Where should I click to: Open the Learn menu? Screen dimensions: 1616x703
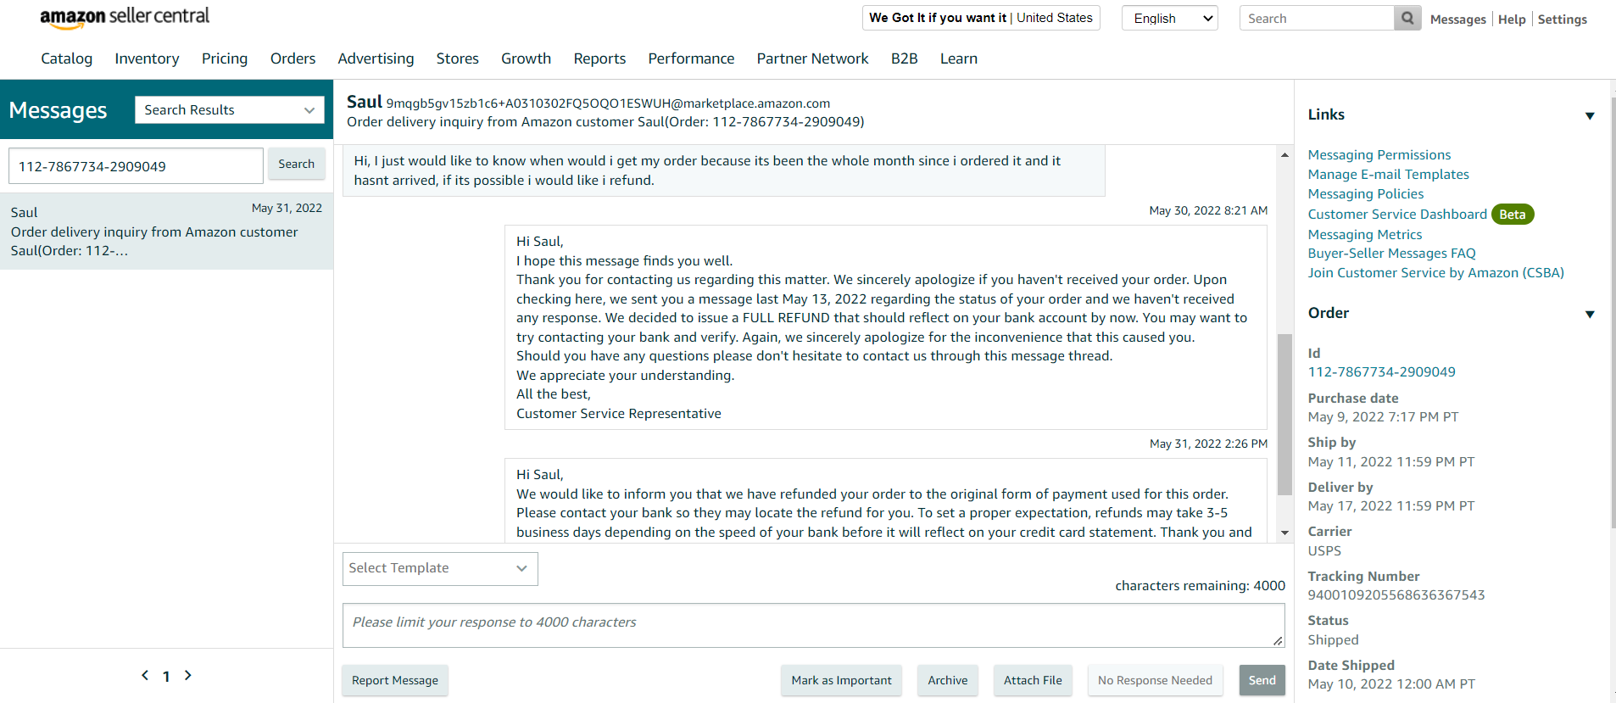click(959, 59)
